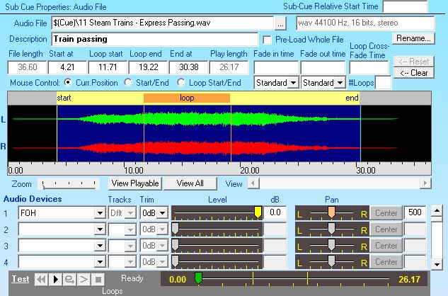Click the Rename... button
The width and height of the screenshot is (448, 296).
pos(413,38)
